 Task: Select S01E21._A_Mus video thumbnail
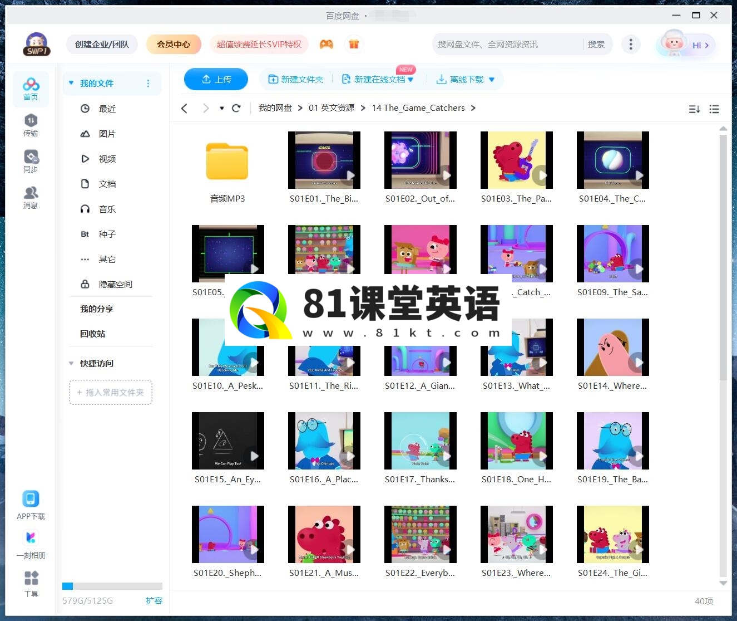324,535
